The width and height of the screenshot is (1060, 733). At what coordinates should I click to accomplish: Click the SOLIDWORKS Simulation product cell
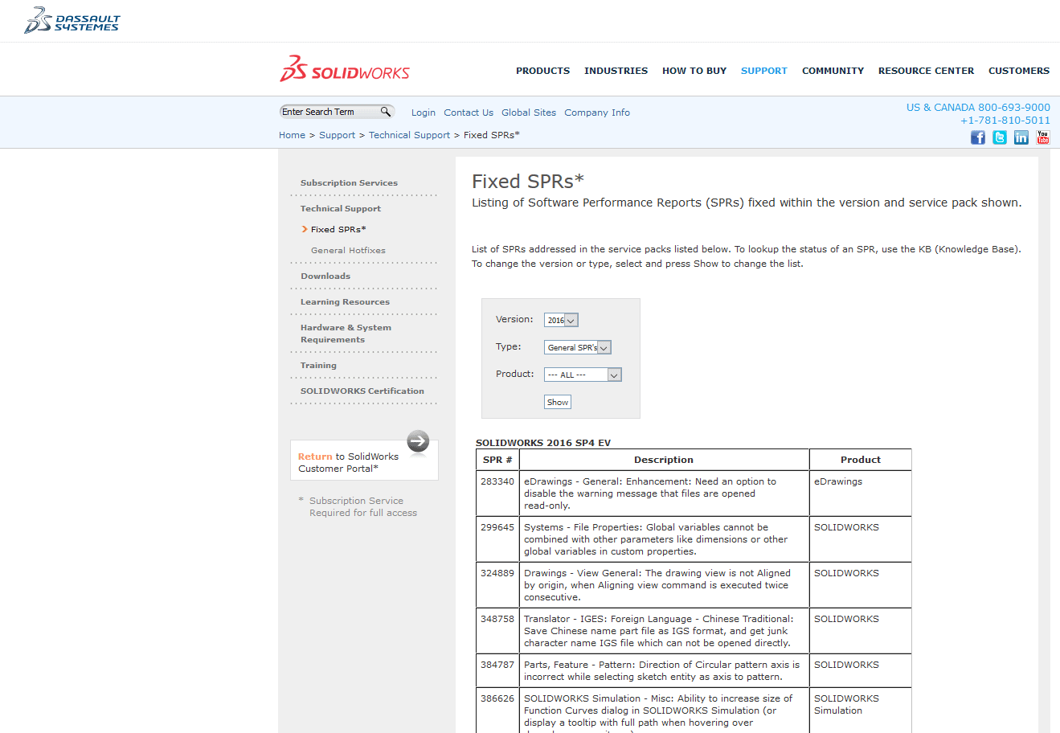861,710
